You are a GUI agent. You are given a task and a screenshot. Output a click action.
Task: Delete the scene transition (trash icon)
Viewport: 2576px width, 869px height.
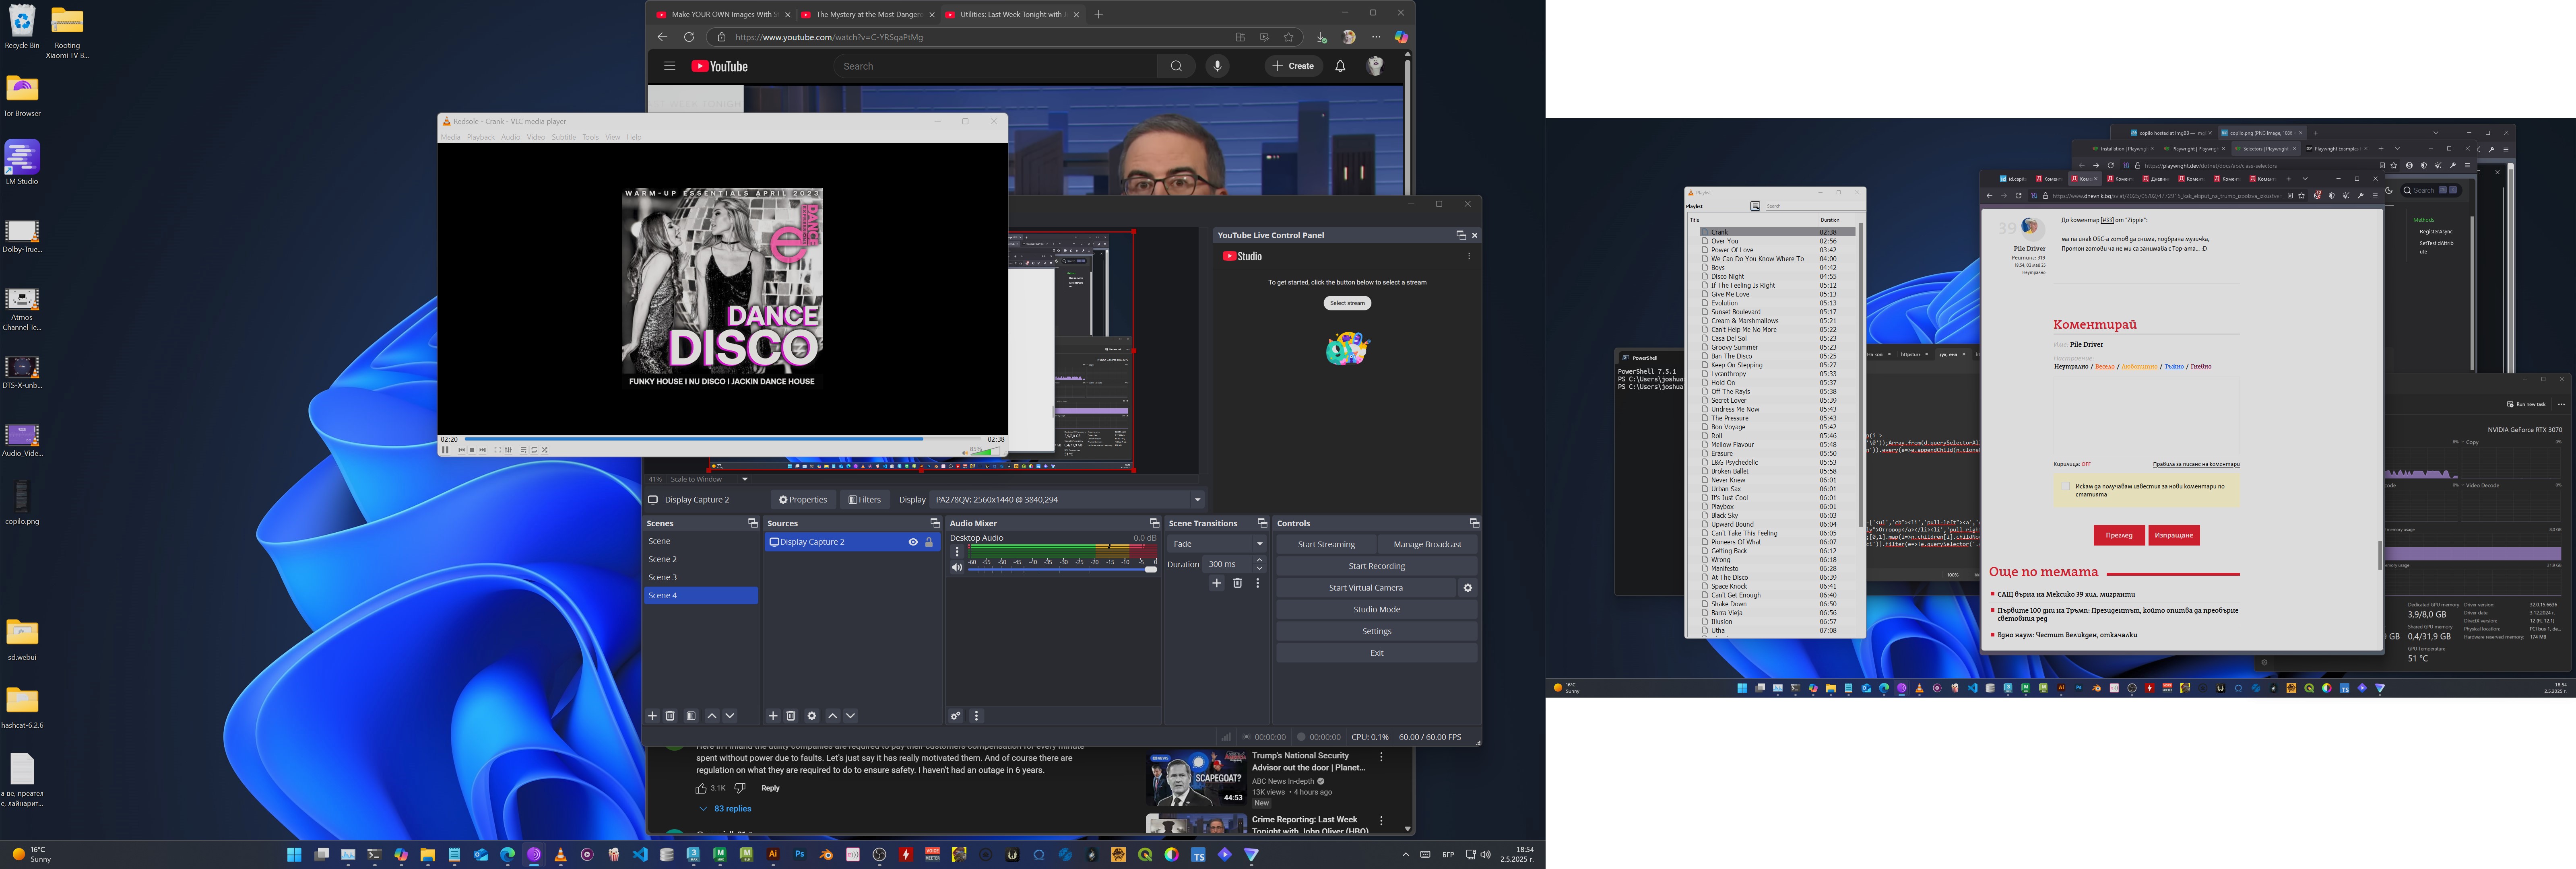click(x=1238, y=583)
